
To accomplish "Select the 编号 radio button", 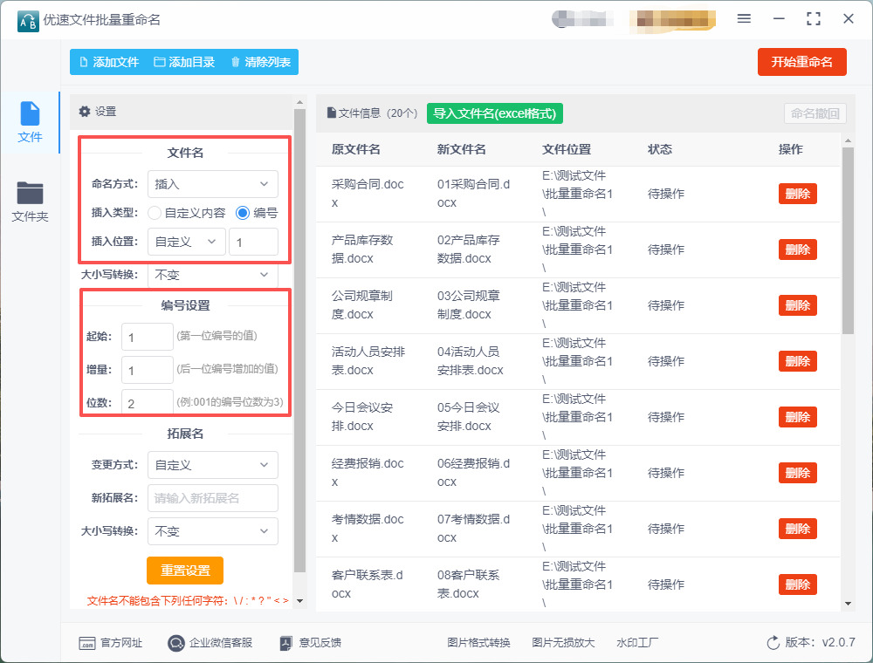I will (243, 212).
